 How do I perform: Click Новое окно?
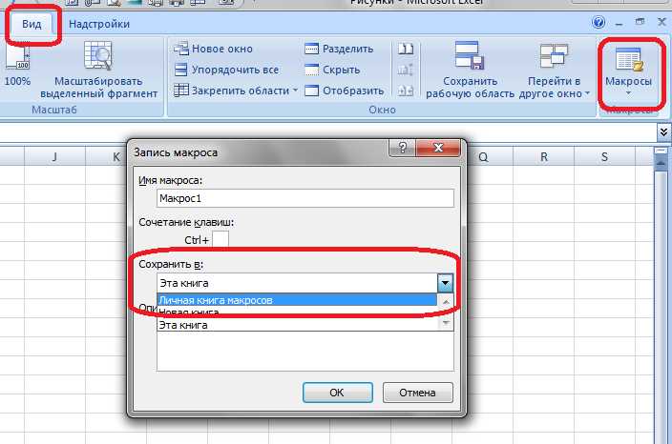coord(214,49)
